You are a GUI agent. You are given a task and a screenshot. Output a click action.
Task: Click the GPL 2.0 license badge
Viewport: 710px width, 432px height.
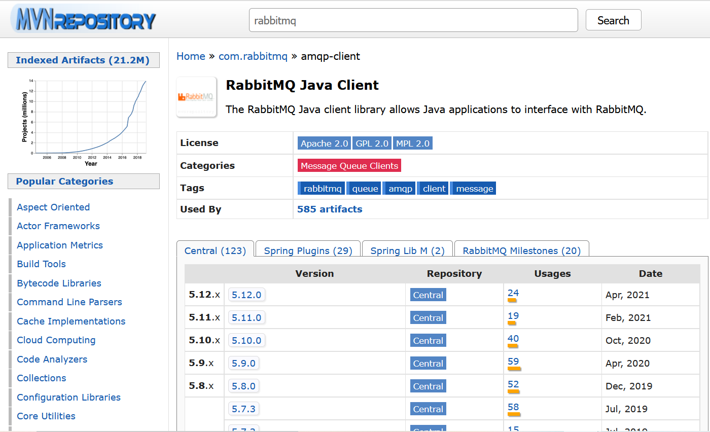tap(372, 143)
